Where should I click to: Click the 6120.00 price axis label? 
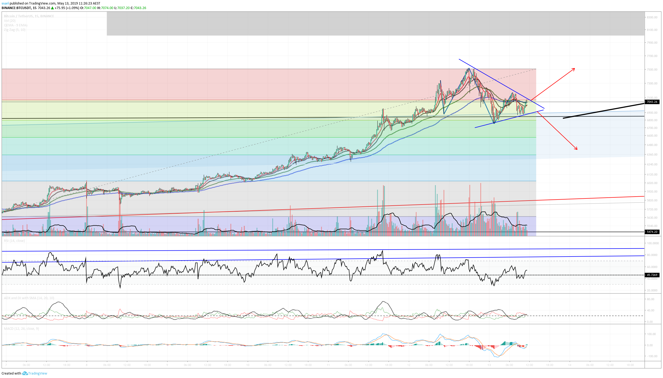point(652,174)
